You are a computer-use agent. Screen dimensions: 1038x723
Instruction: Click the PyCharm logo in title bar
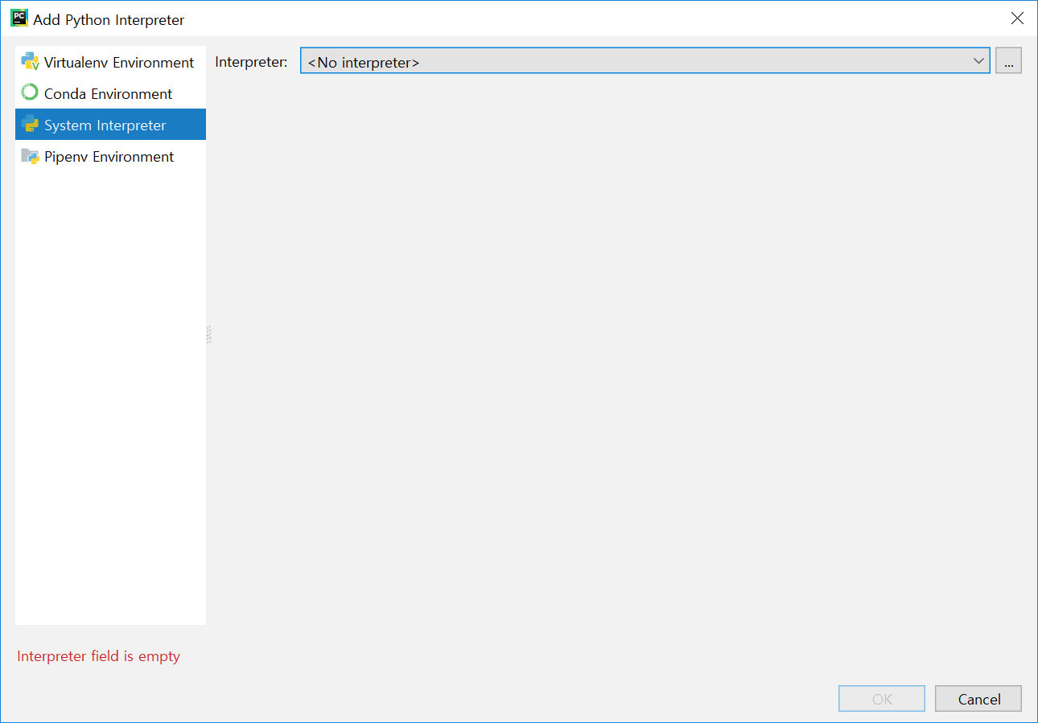point(19,18)
